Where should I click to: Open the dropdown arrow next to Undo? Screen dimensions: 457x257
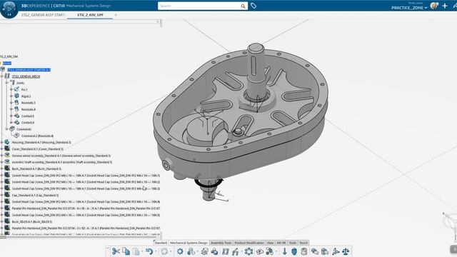(x=156, y=251)
